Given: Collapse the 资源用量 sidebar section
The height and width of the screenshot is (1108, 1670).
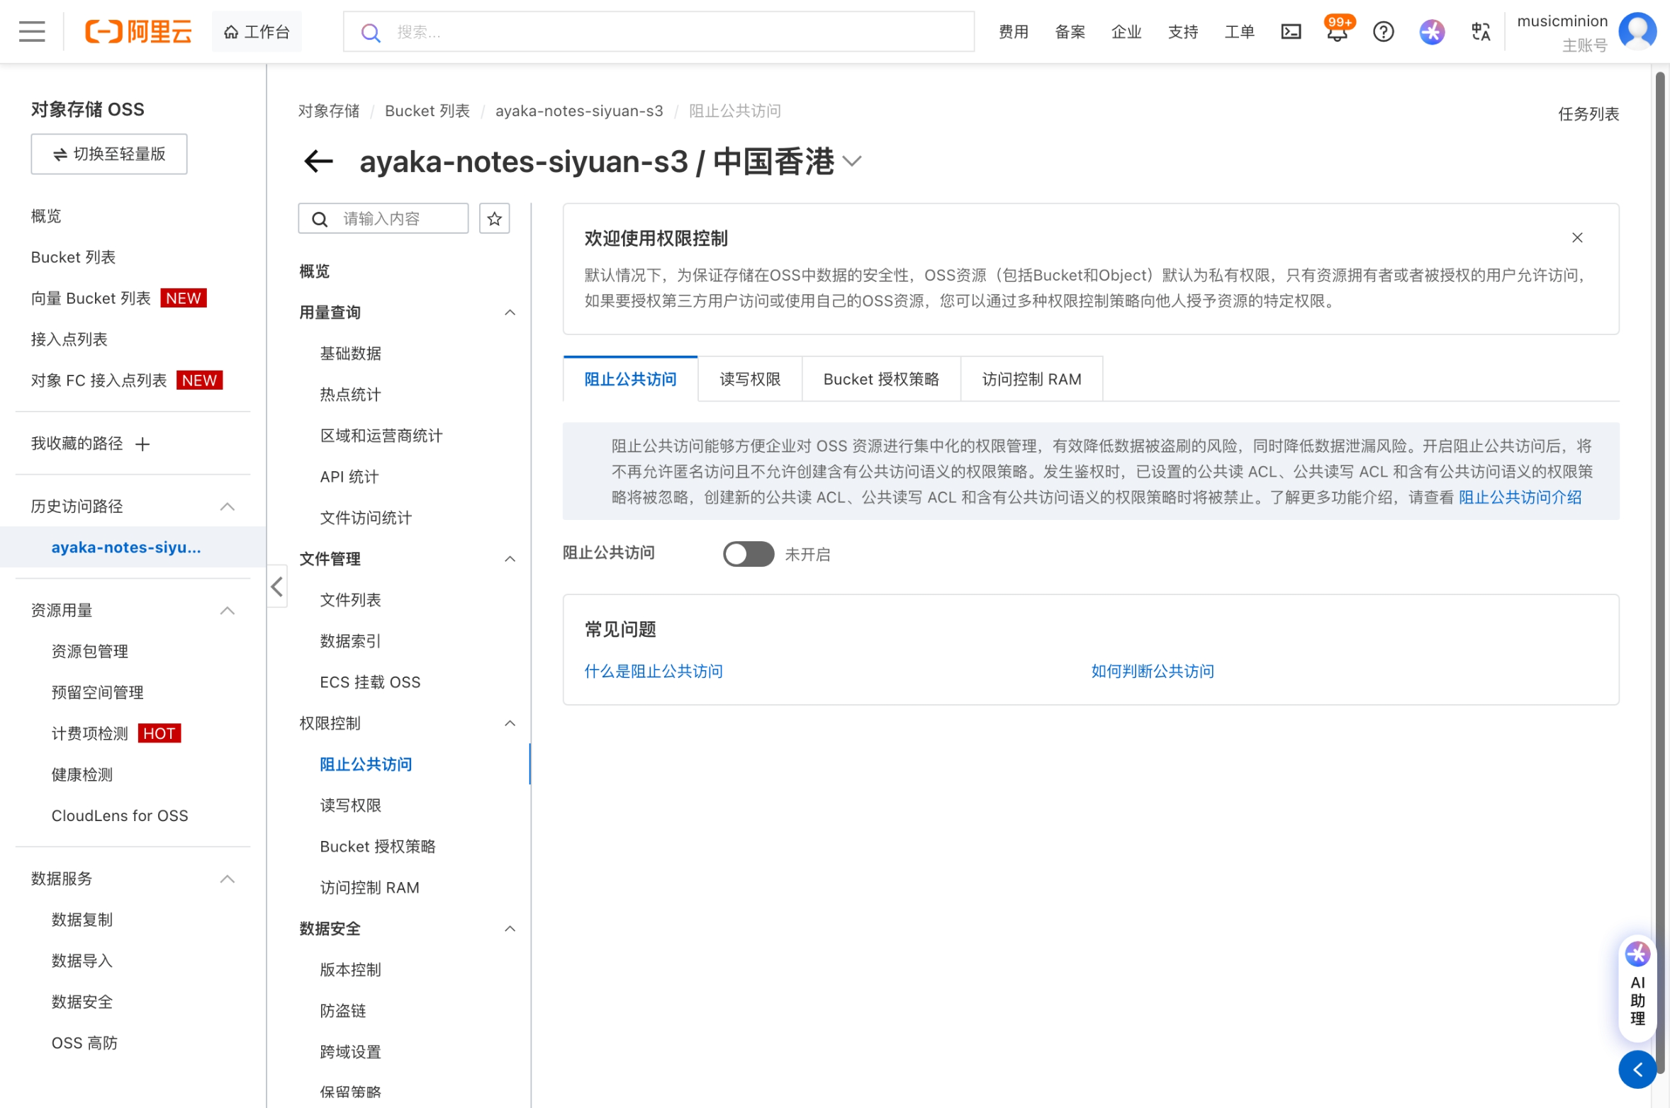Looking at the screenshot, I should point(227,611).
